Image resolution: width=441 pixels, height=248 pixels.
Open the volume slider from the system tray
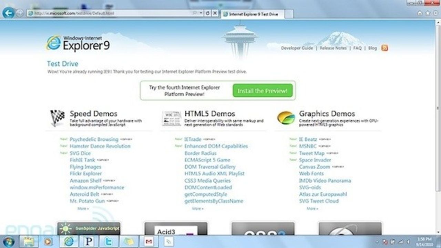[408, 242]
